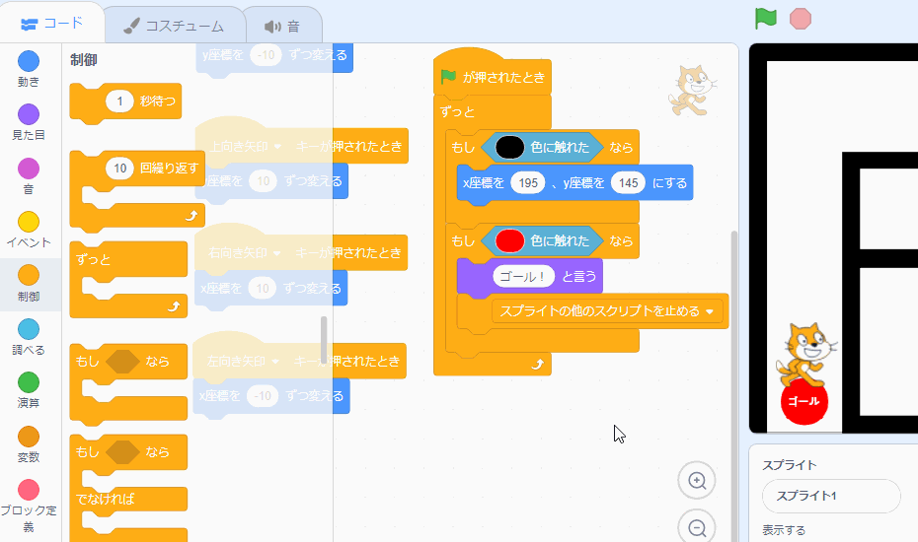This screenshot has width=918, height=542.
Task: Click the red color swatch in block
Action: coord(509,240)
